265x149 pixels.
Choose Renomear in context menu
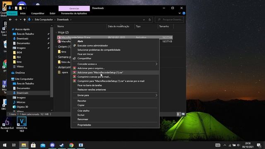click(x=115, y=119)
